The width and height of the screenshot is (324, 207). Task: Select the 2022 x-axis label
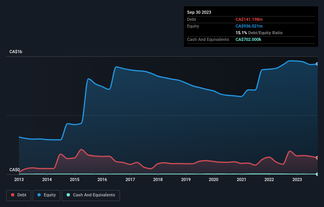[x=269, y=179]
